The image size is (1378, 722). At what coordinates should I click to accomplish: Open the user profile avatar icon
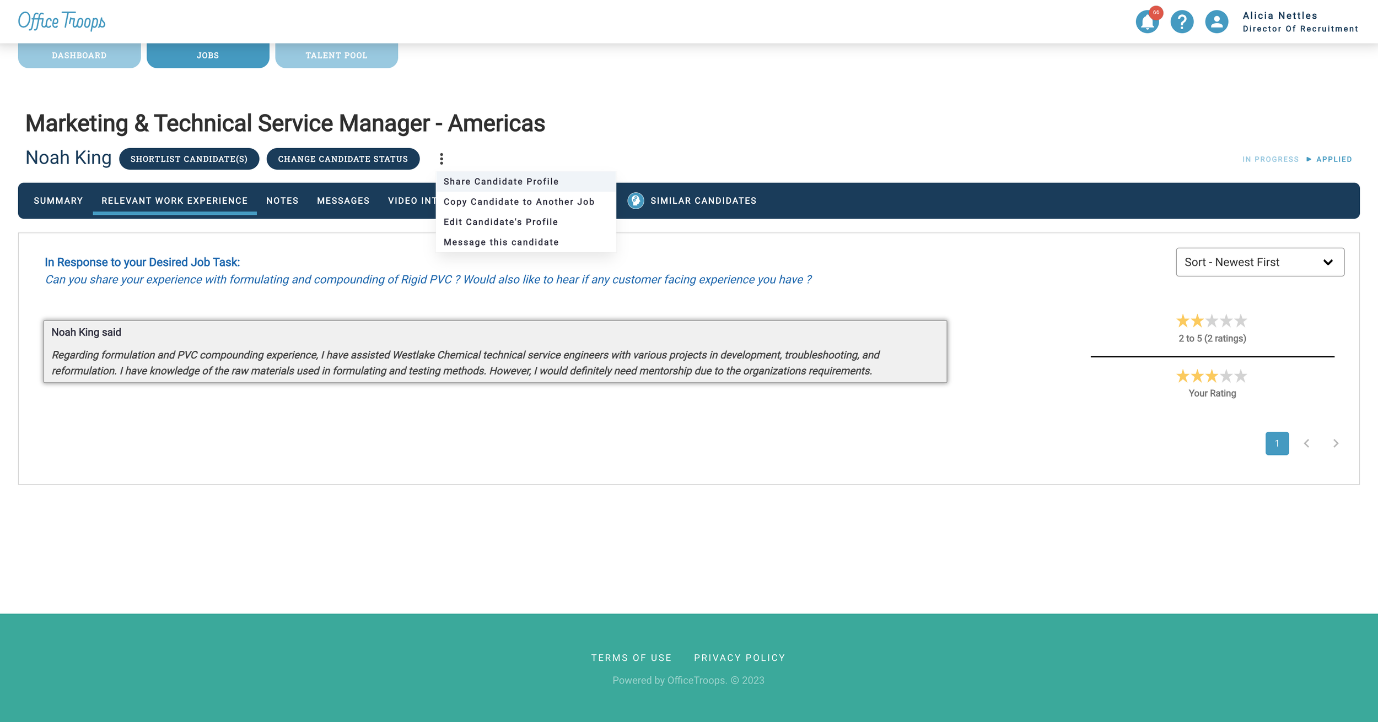pos(1216,22)
